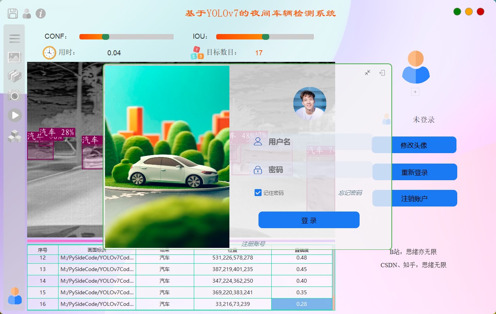Click position cell 387,219,401,235
496x314 pixels.
click(232, 269)
